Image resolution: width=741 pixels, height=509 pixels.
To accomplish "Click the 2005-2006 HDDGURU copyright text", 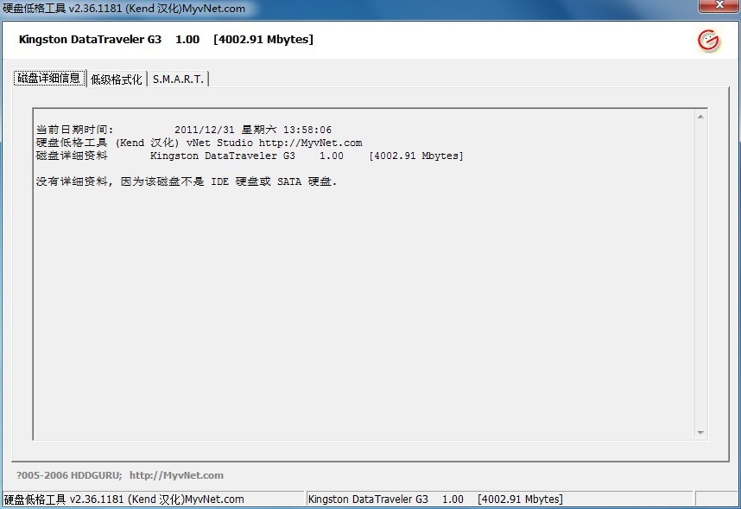I will coord(69,475).
